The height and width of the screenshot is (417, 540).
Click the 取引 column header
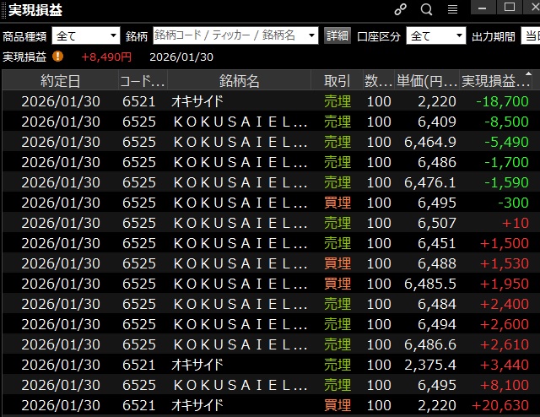click(x=337, y=81)
